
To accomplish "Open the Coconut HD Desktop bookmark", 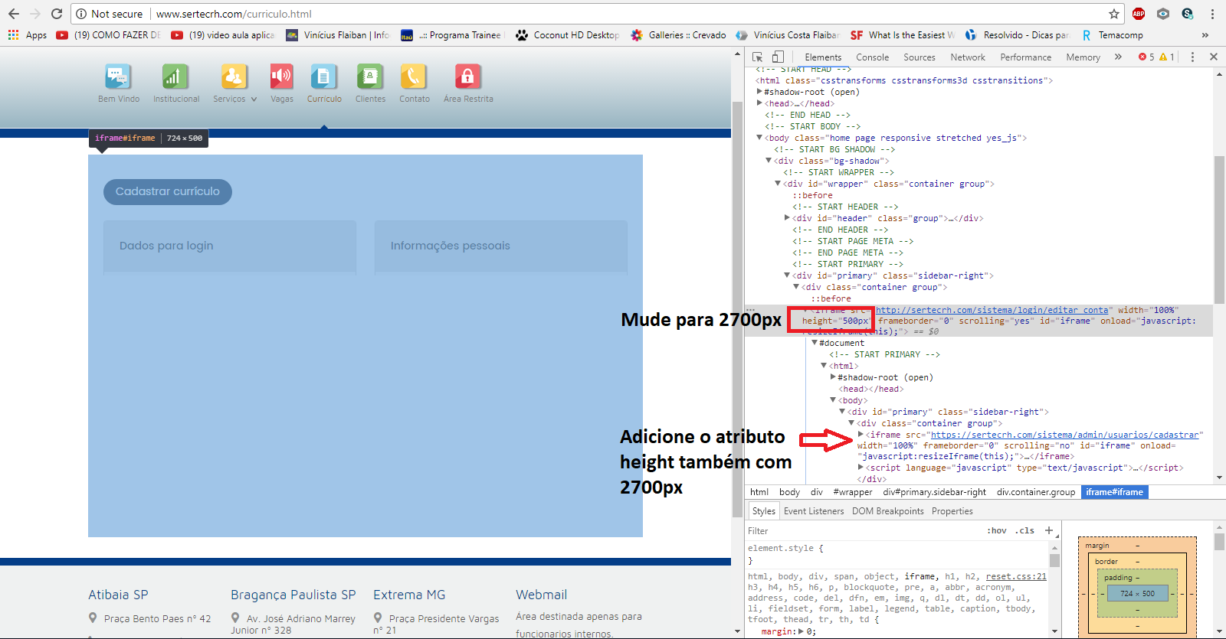I will [567, 35].
